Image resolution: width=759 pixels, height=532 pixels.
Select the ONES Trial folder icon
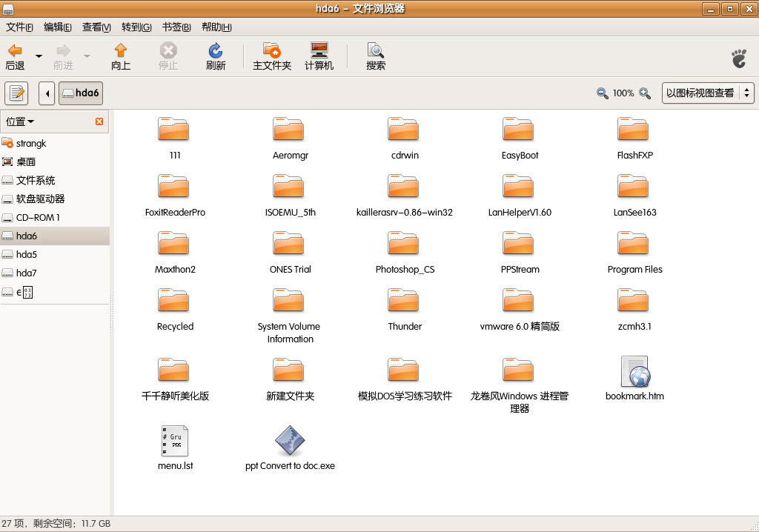pyautogui.click(x=288, y=244)
